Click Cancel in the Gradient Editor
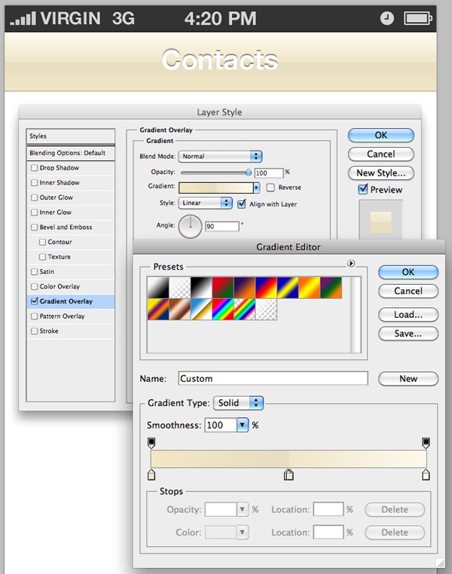452x574 pixels. click(x=408, y=291)
